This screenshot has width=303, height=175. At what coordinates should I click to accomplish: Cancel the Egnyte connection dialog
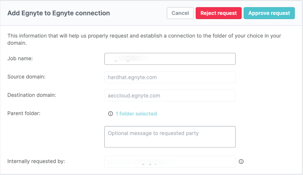(180, 13)
